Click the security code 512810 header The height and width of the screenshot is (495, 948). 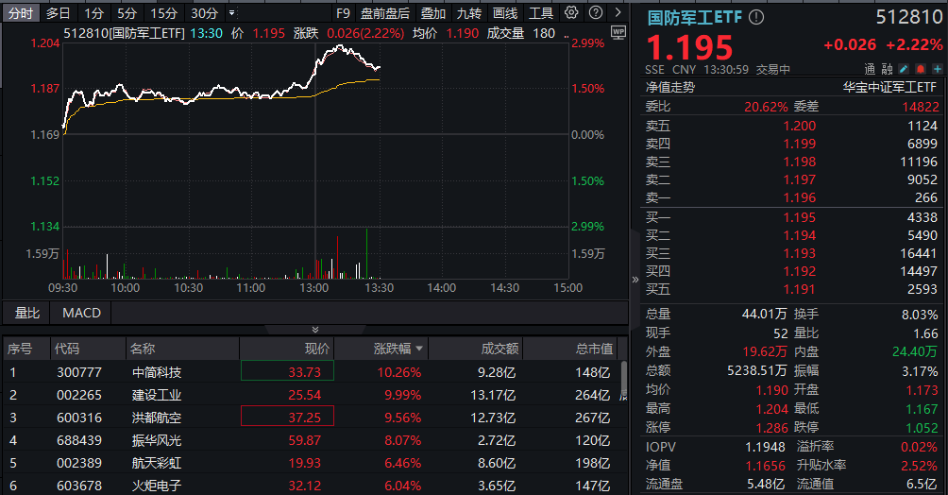tap(909, 17)
